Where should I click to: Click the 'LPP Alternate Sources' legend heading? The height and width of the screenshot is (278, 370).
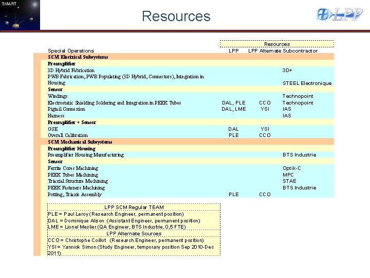click(134, 234)
